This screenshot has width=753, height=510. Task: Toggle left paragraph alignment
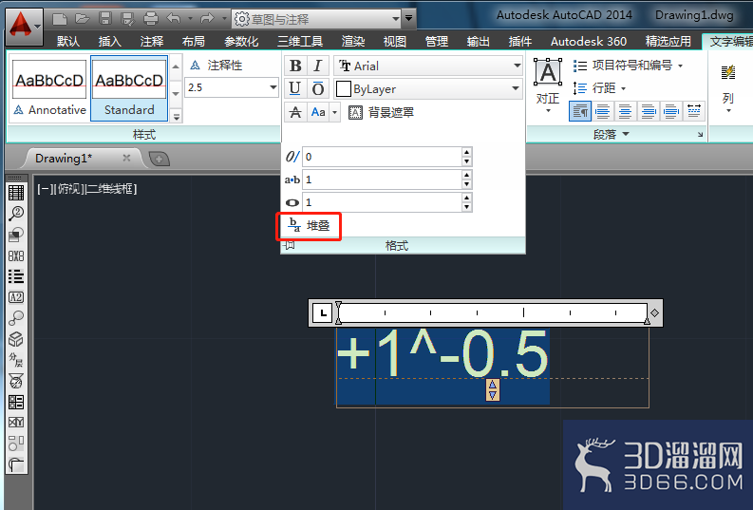coord(602,112)
